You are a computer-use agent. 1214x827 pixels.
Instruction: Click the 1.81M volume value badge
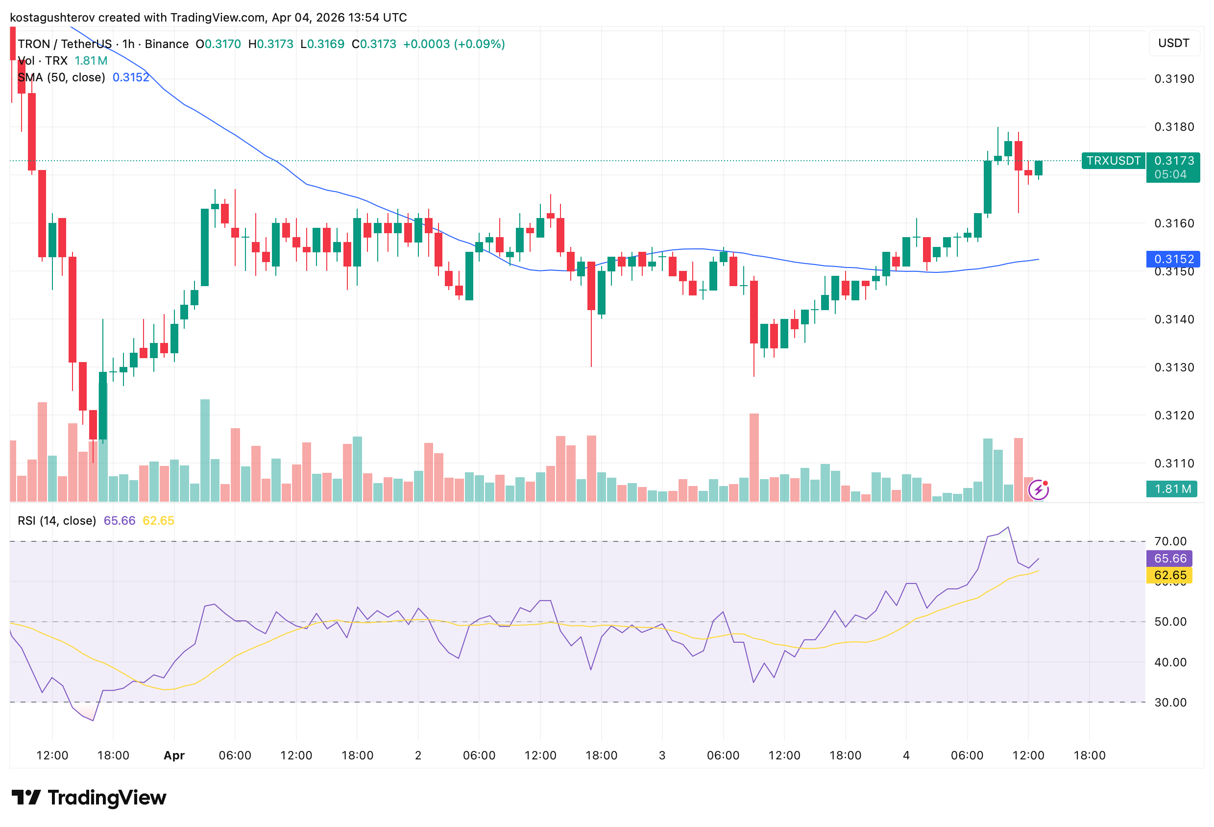coord(1173,489)
